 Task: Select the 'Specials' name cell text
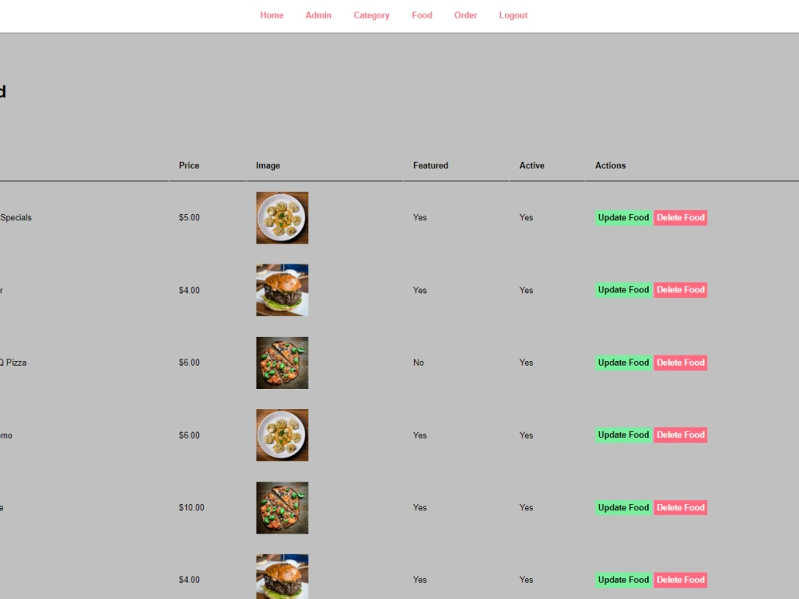tap(16, 217)
